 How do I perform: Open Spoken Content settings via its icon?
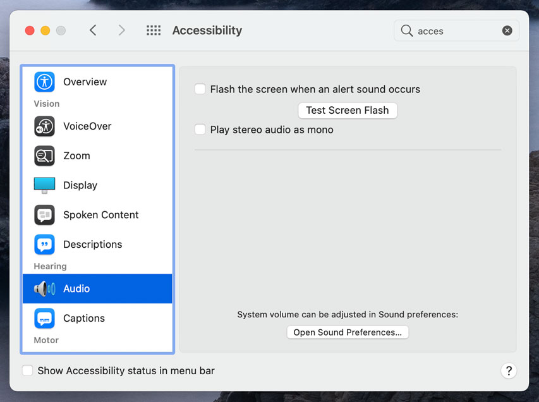[43, 215]
